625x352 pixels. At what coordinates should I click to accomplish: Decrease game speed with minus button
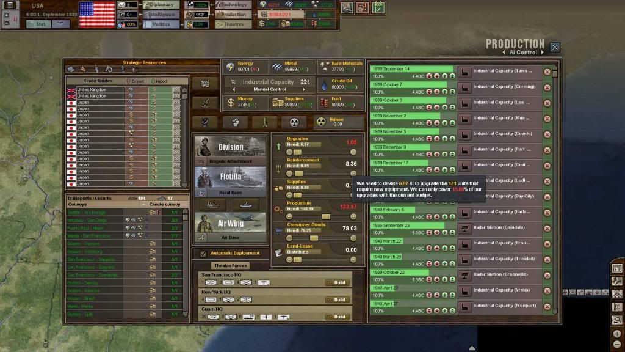click(6, 23)
